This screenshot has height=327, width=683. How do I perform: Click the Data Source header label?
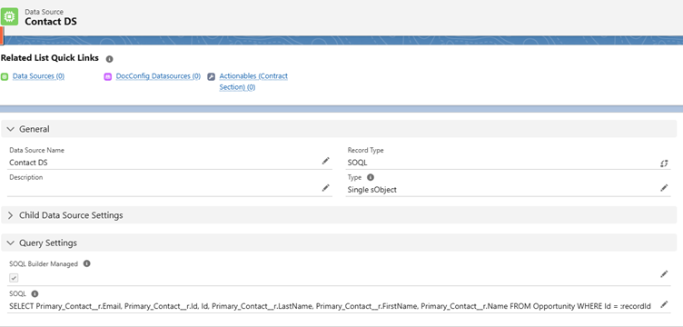tap(44, 12)
